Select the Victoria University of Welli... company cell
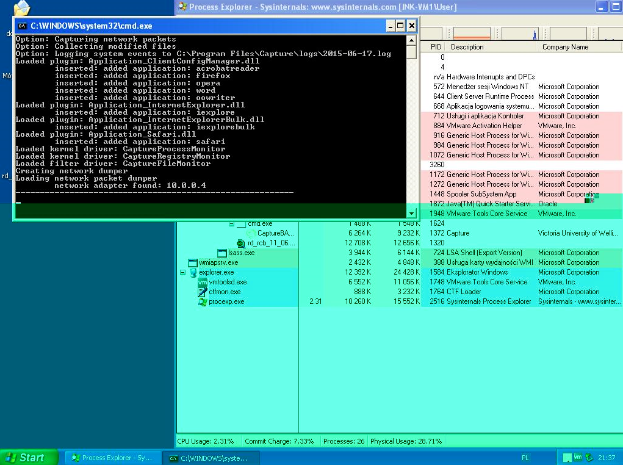Viewport: 623px width, 465px height. 577,233
